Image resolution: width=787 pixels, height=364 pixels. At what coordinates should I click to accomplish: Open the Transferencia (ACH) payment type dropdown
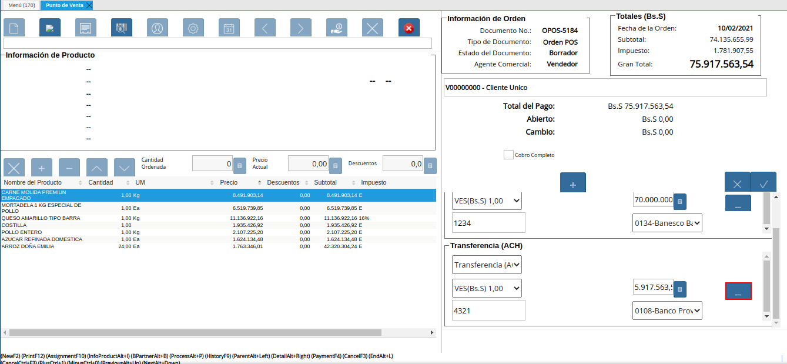(x=487, y=265)
